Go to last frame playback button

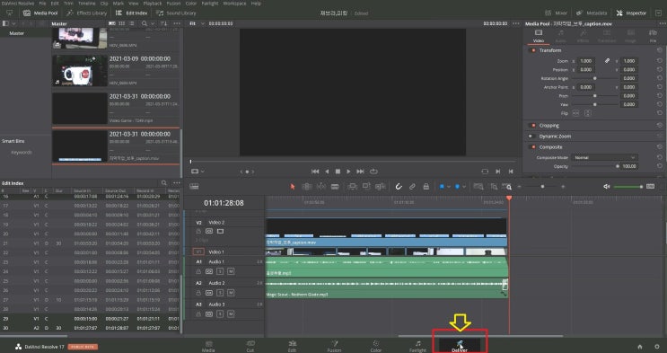[x=360, y=172]
